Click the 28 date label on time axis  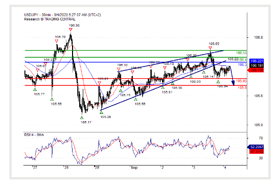click(66, 168)
